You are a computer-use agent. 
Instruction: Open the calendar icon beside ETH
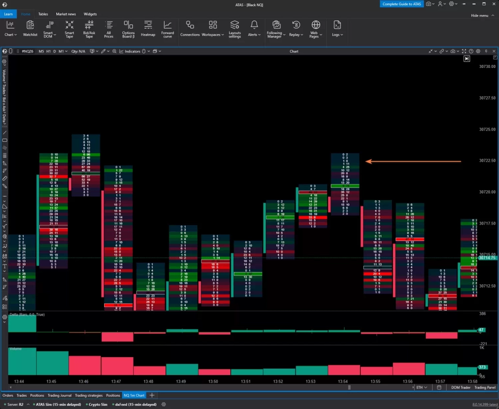pyautogui.click(x=439, y=387)
